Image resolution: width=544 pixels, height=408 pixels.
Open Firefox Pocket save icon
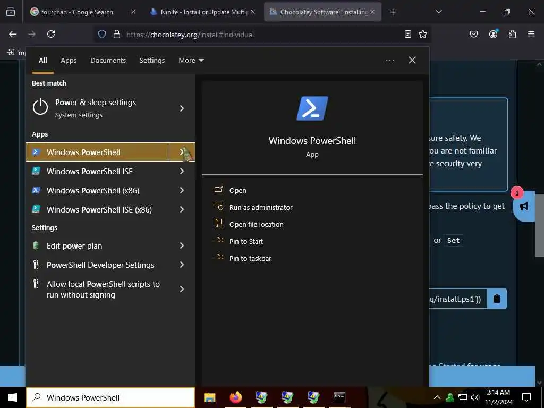(474, 34)
